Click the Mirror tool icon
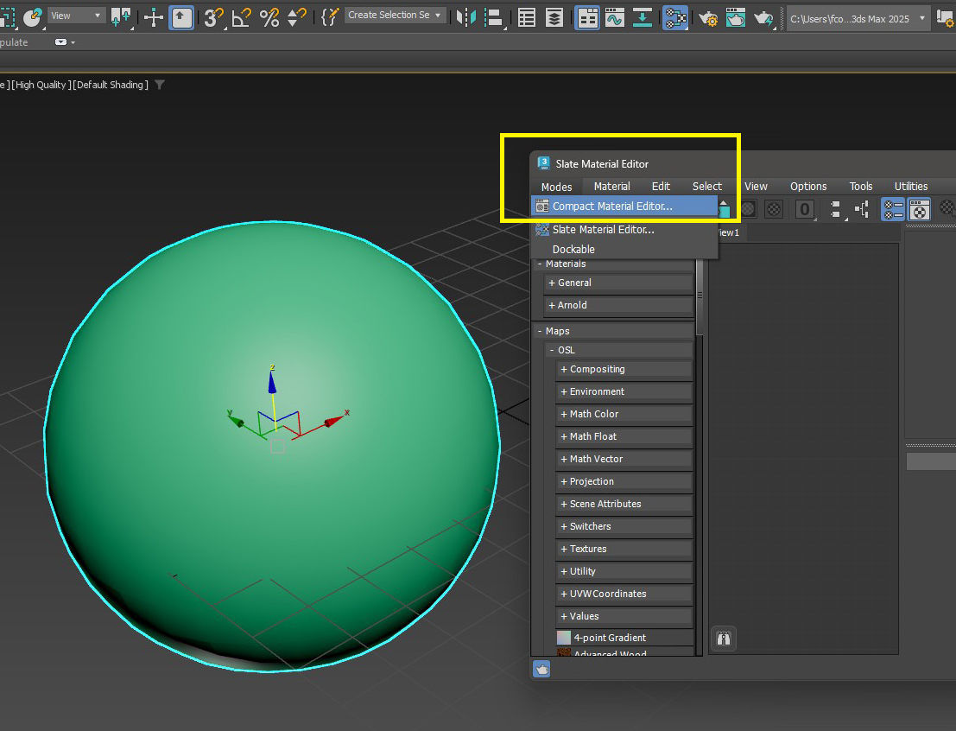This screenshot has width=956, height=731. [x=465, y=17]
